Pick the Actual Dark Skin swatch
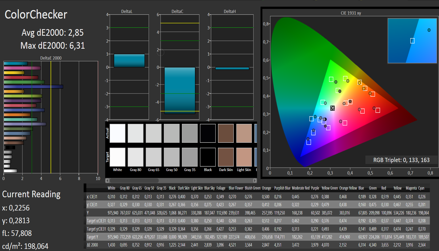The height and width of the screenshot is (251, 439). tap(226, 133)
